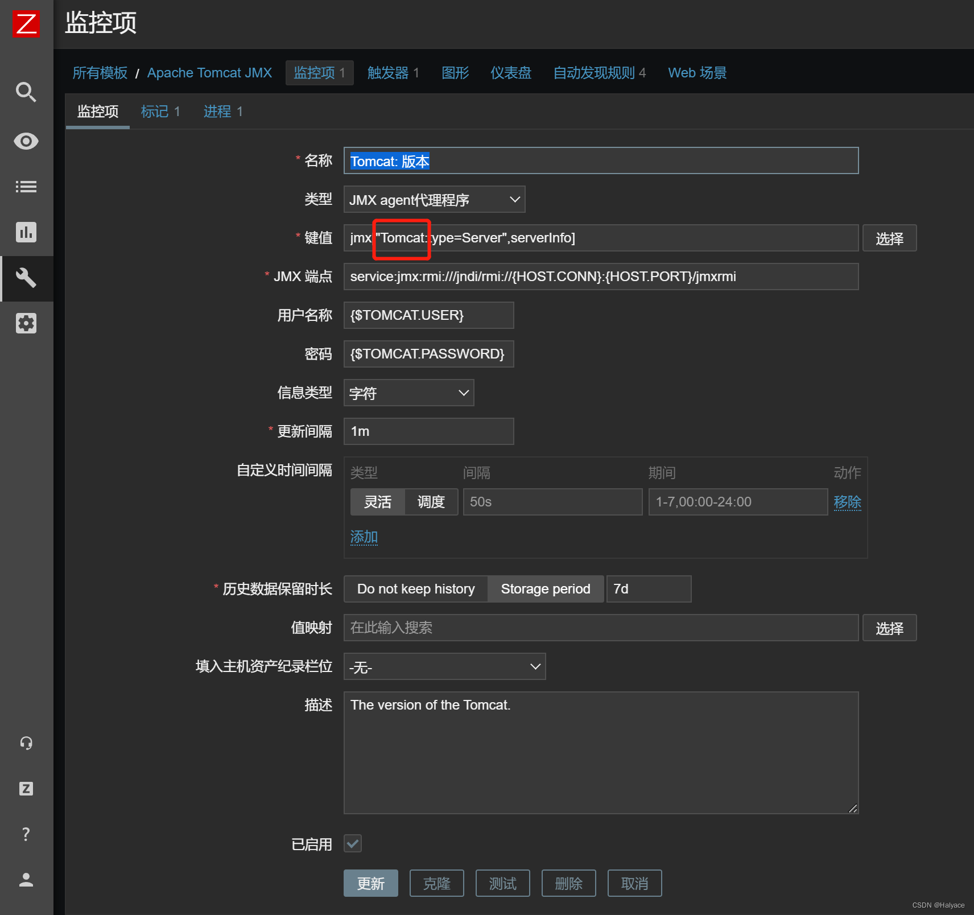Focus the 值映射 search field

tap(601, 628)
